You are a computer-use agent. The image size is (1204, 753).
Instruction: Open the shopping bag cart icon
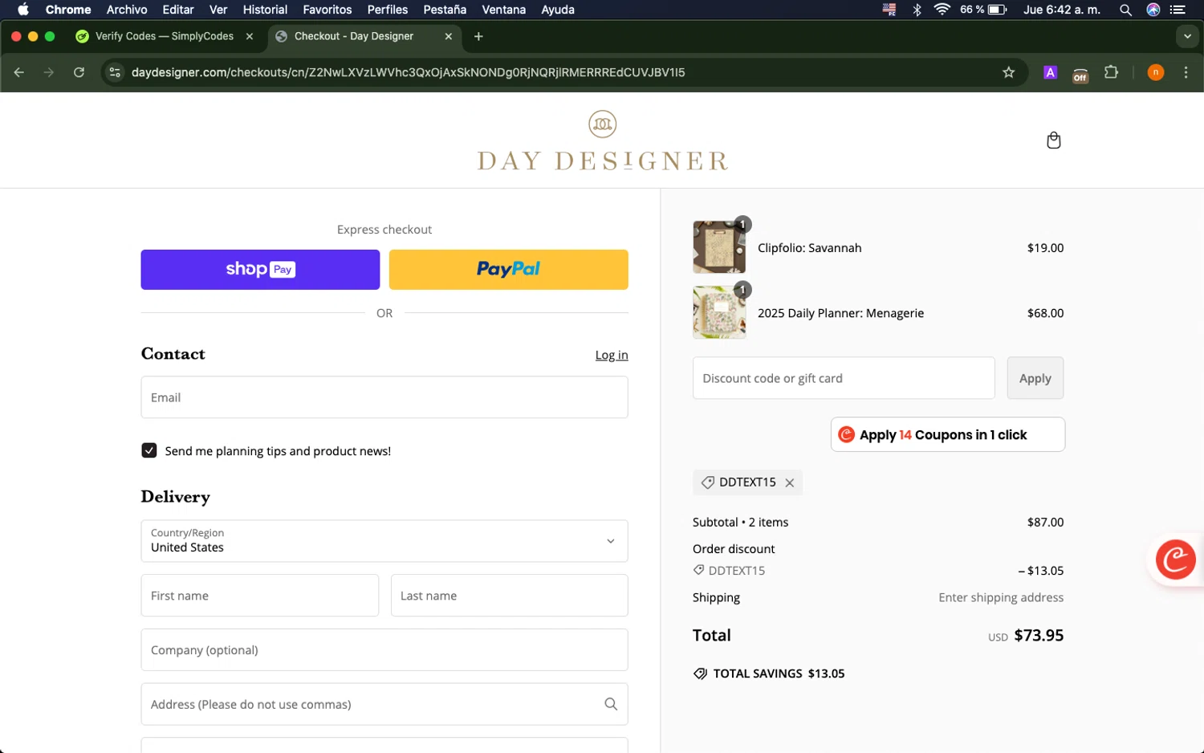click(x=1053, y=140)
